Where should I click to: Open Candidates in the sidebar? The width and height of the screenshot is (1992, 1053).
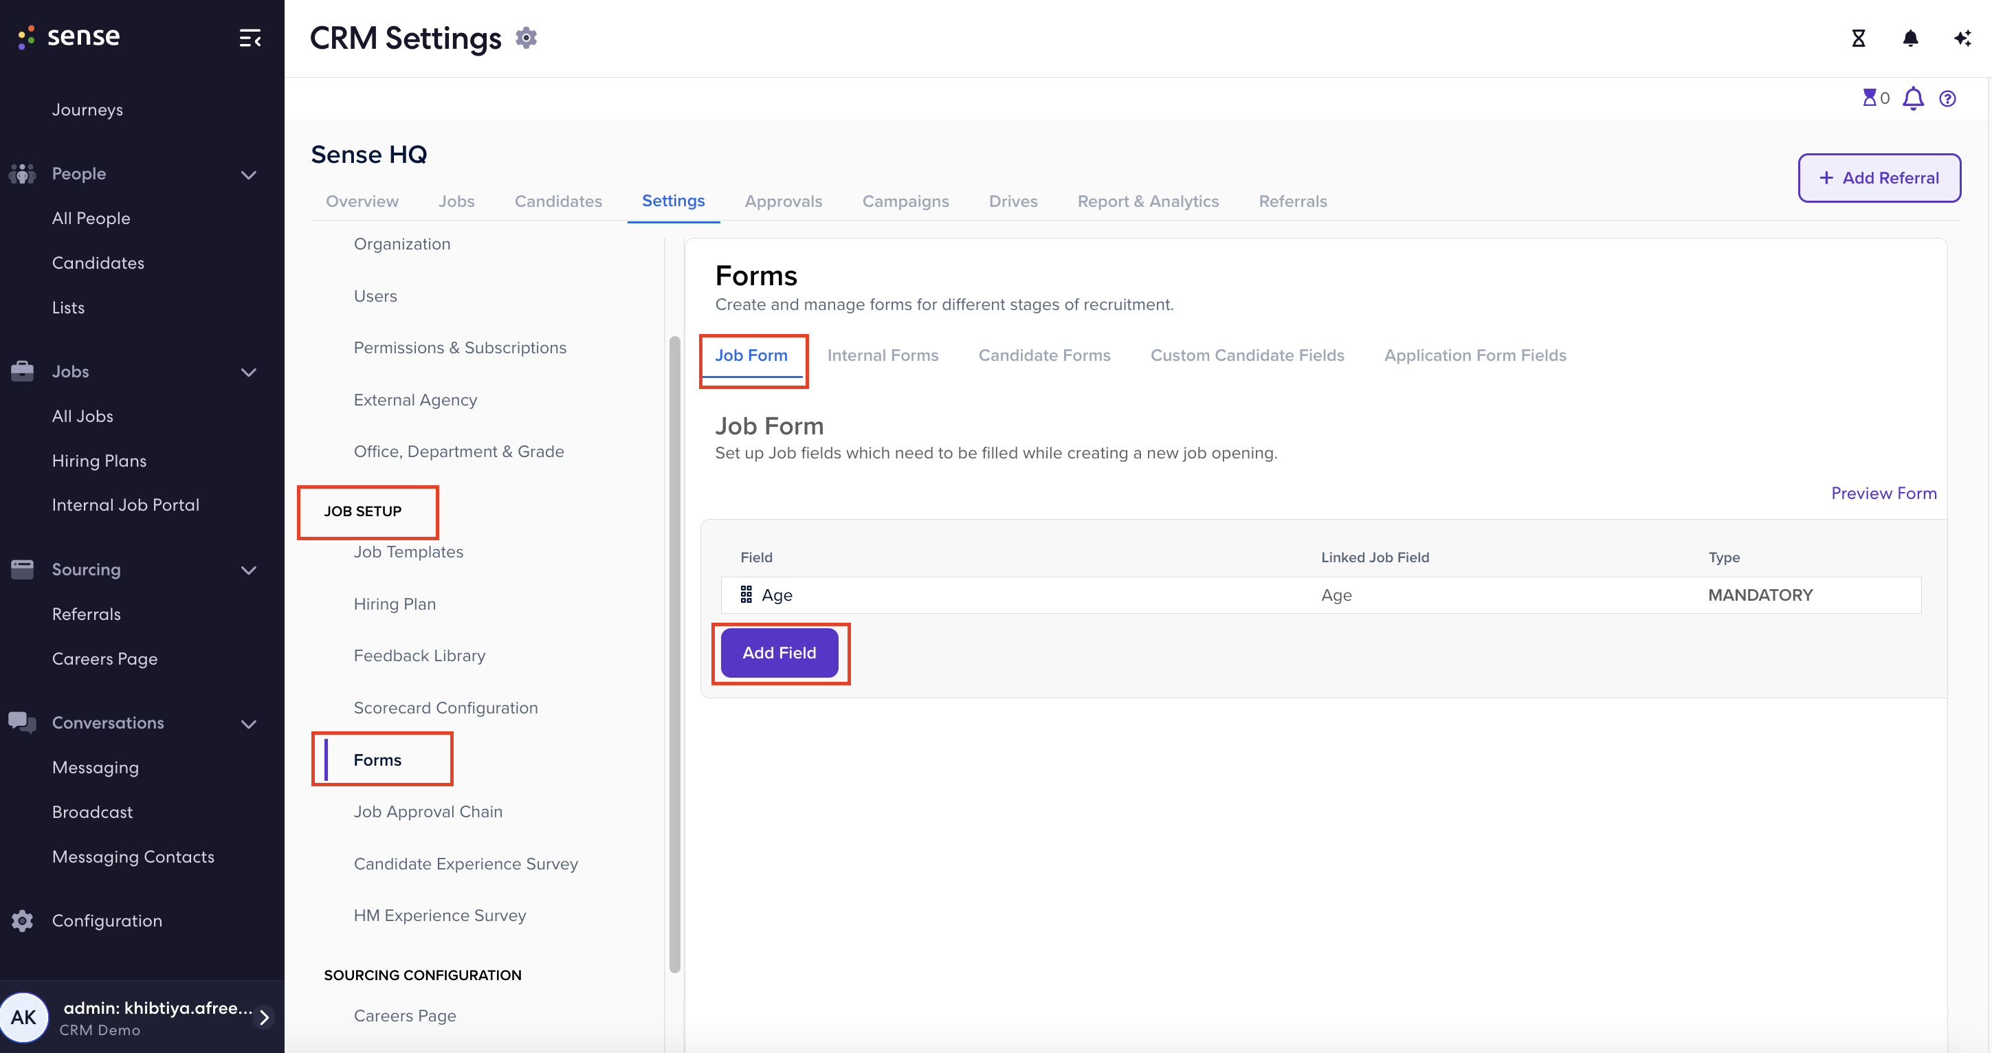coord(98,263)
